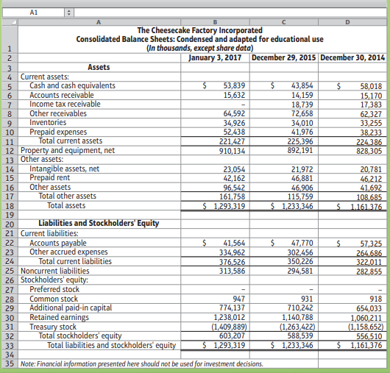Select 'Additional paid-in capital' label cell
Viewport: 390px width, 373px height.
(x=99, y=308)
